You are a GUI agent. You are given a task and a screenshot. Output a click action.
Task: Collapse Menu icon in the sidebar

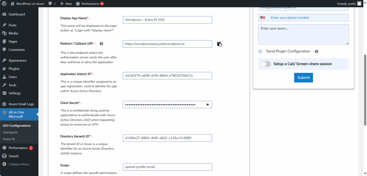[x=4, y=164]
